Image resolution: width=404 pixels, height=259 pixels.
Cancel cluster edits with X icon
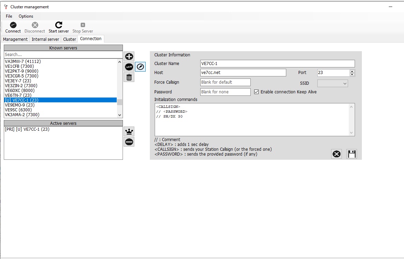[337, 154]
